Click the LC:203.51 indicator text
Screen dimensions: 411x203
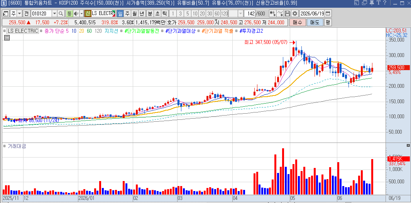tap(397, 30)
